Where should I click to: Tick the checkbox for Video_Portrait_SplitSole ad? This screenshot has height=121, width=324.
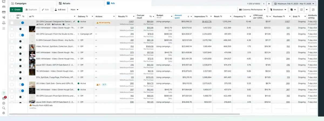(x=12, y=47)
